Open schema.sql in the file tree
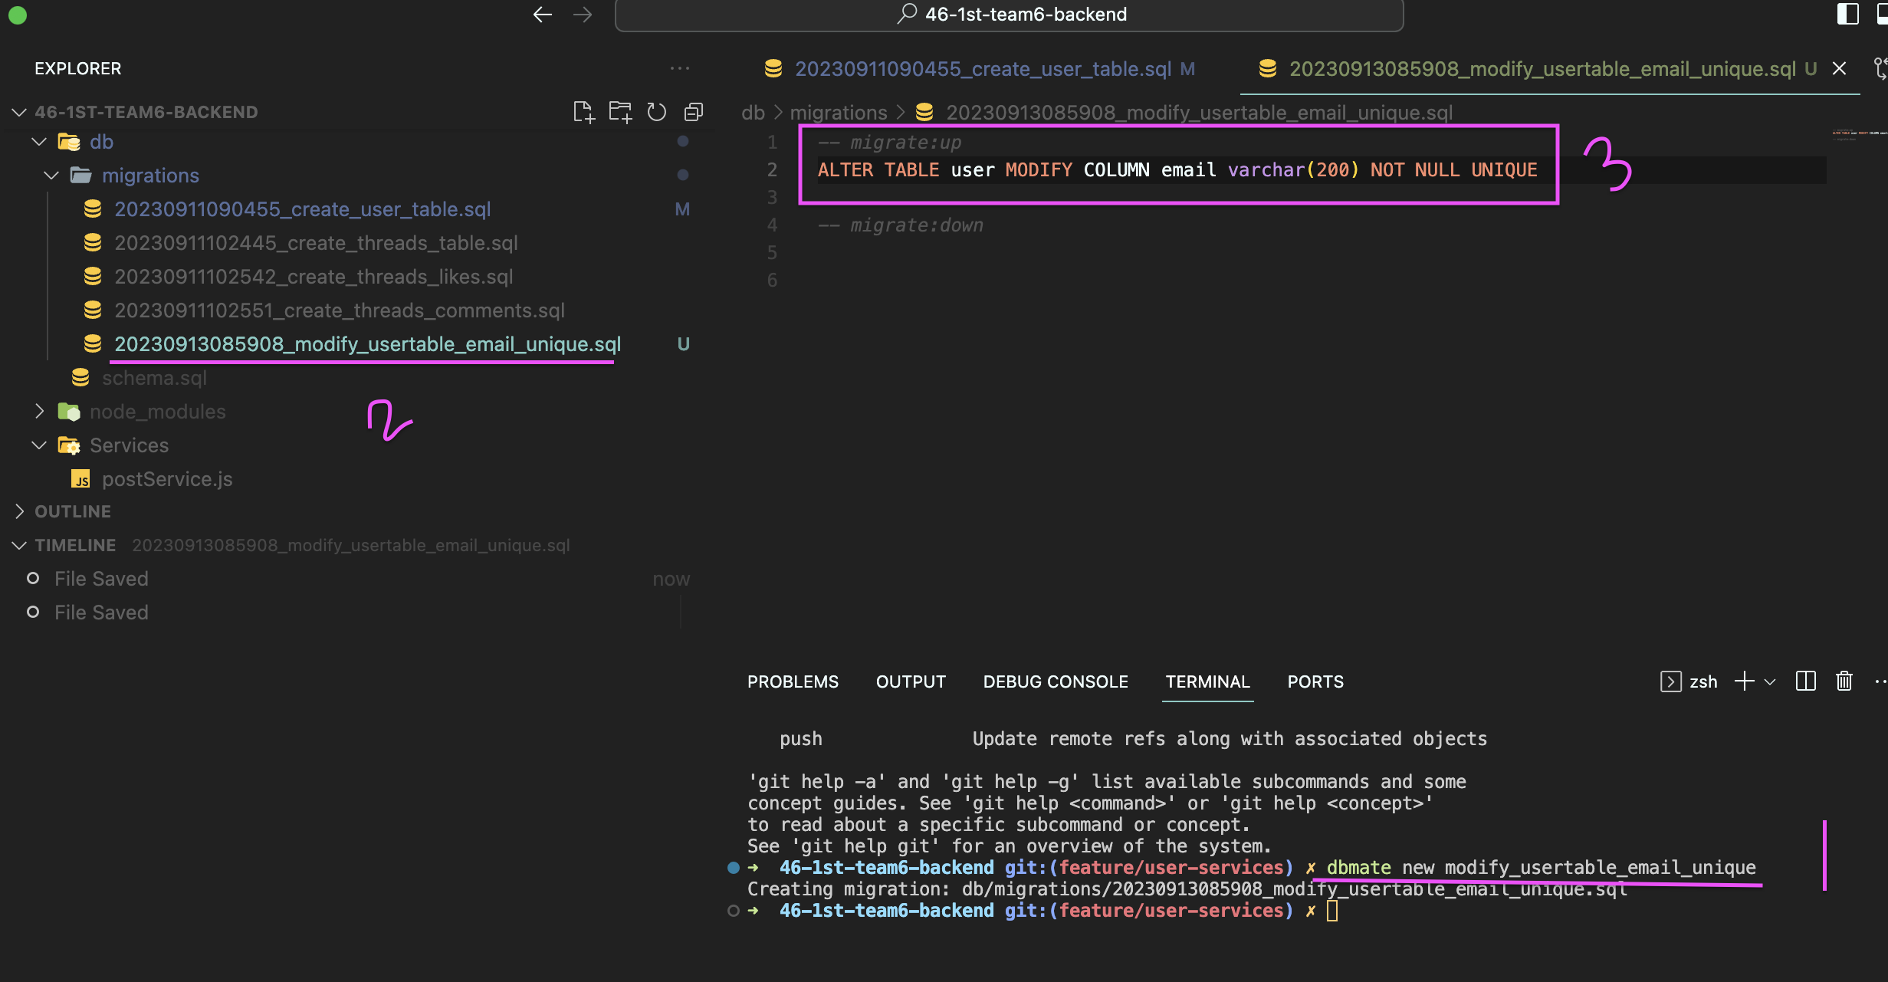The height and width of the screenshot is (982, 1888). pos(154,378)
